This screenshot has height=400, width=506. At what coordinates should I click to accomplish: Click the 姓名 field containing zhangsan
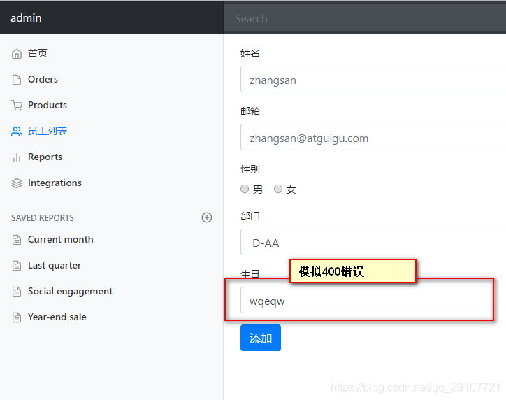pos(373,79)
